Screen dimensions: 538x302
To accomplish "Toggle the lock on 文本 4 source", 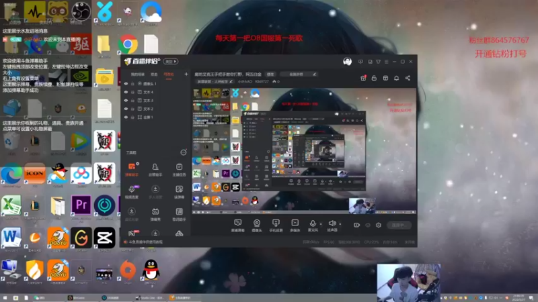I will pyautogui.click(x=132, y=92).
